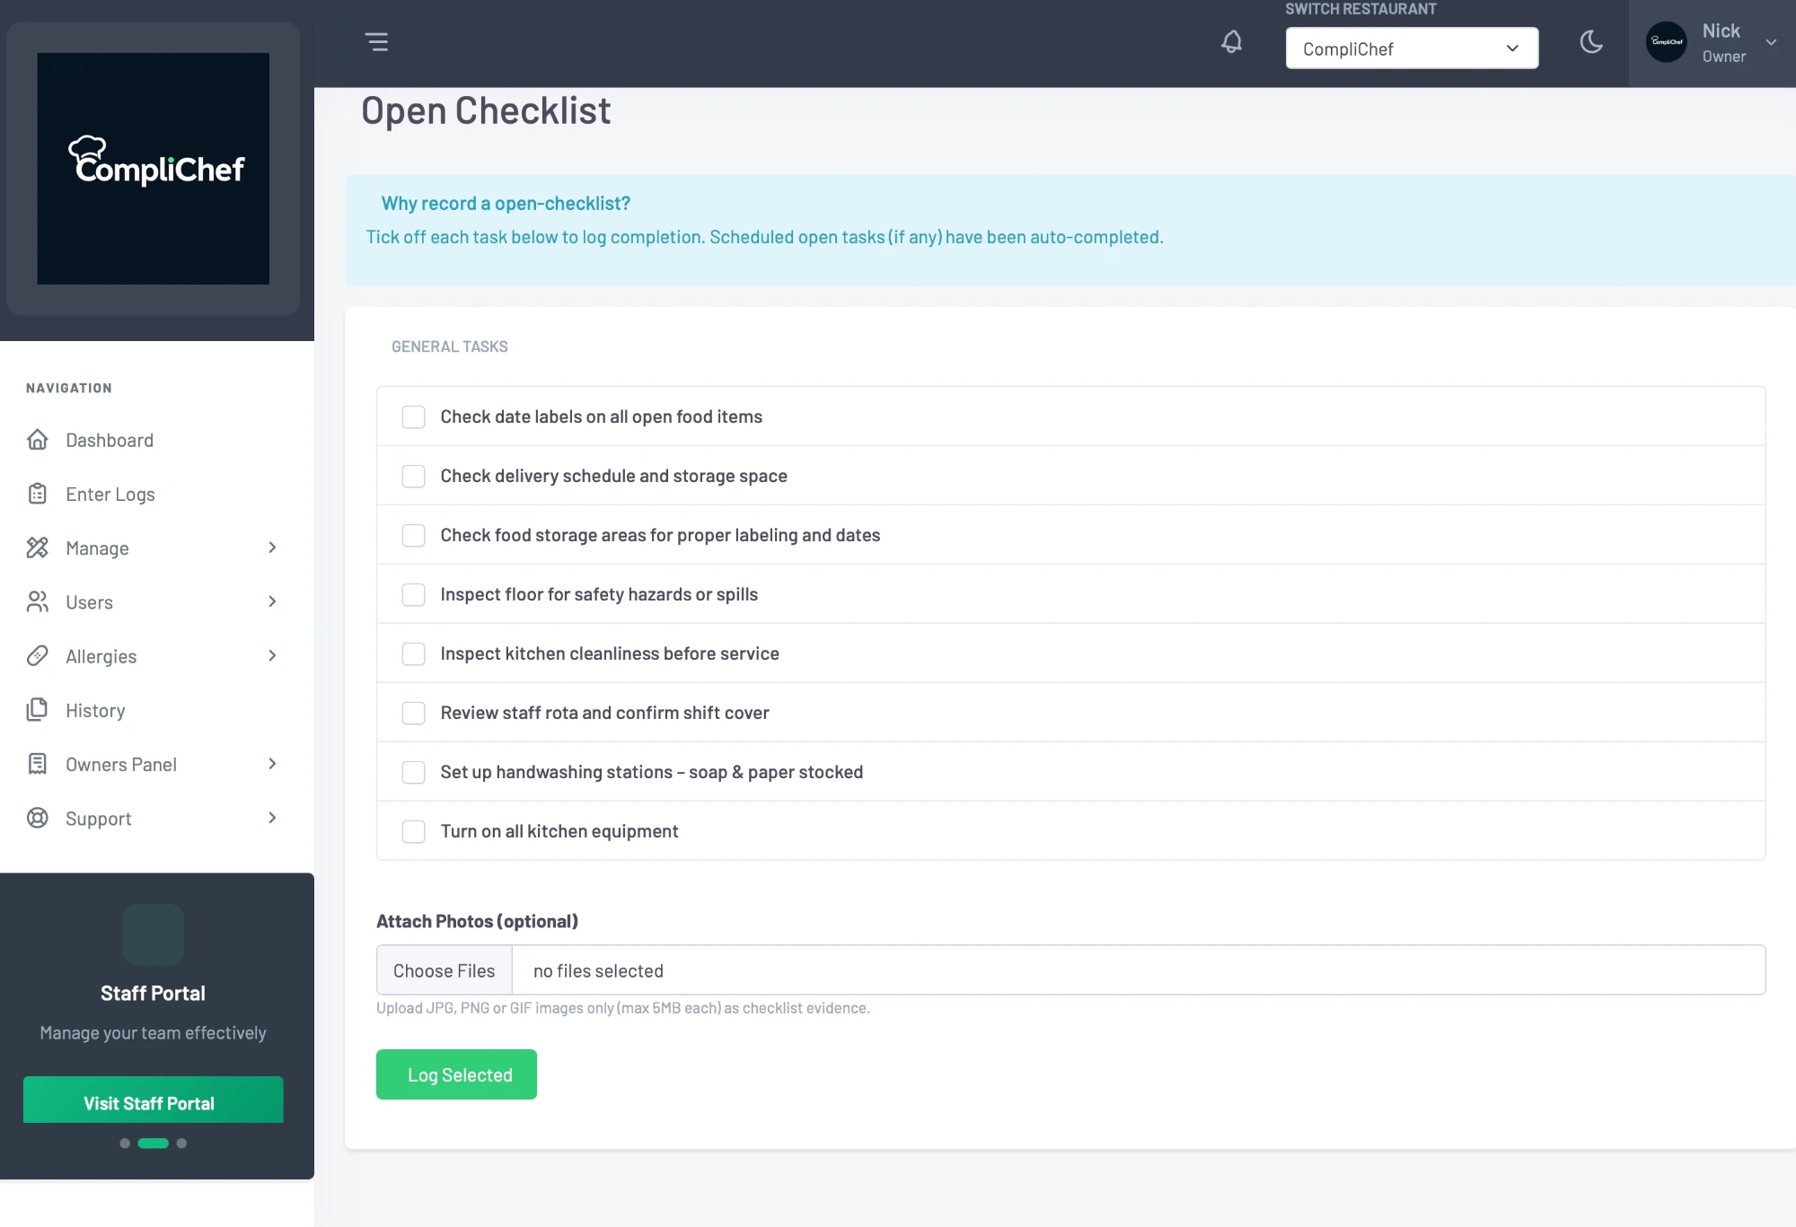Switch to dark mode with moon icon

pyautogui.click(x=1591, y=42)
